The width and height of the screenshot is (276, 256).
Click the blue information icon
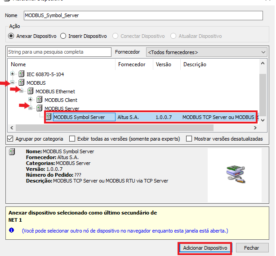pyautogui.click(x=12, y=230)
